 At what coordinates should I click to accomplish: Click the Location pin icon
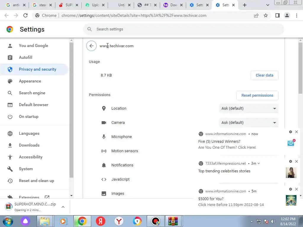click(104, 108)
